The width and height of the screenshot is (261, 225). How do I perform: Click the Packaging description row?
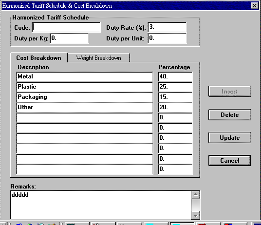coord(85,97)
